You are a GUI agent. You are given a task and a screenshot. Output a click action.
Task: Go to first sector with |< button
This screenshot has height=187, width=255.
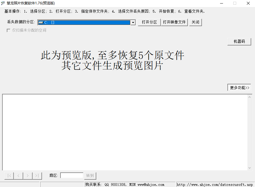pyautogui.click(x=9, y=176)
